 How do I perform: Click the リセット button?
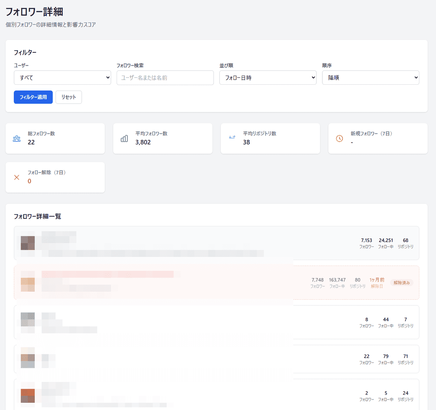click(69, 97)
